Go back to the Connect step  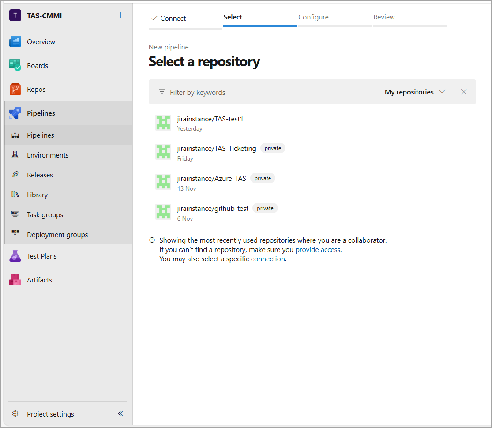168,18
